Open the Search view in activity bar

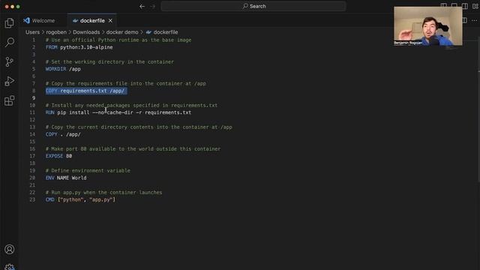(10, 42)
